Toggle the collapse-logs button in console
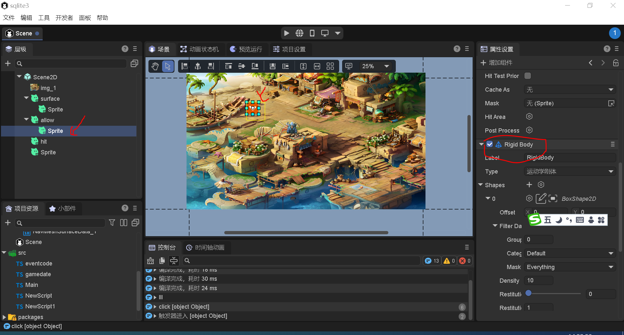The image size is (624, 335). click(x=174, y=261)
